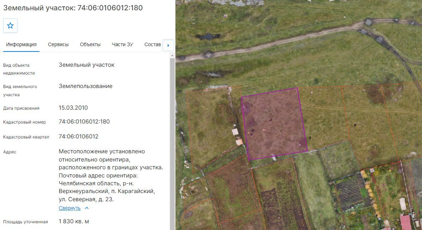The height and width of the screenshot is (230, 422).
Task: Add the land plot to favorites with the star icon
Action: click(10, 26)
